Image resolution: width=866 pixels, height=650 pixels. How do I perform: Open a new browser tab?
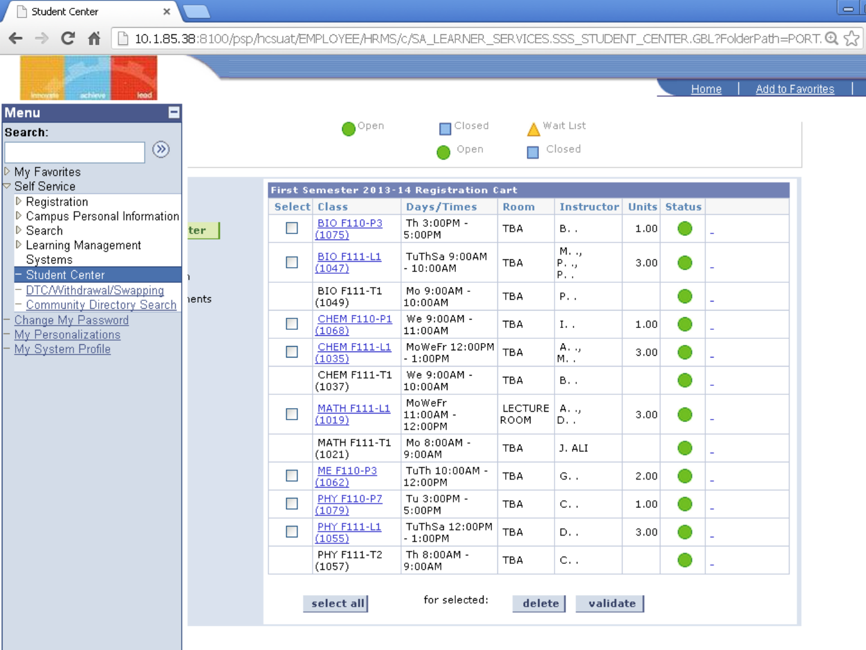(x=196, y=11)
